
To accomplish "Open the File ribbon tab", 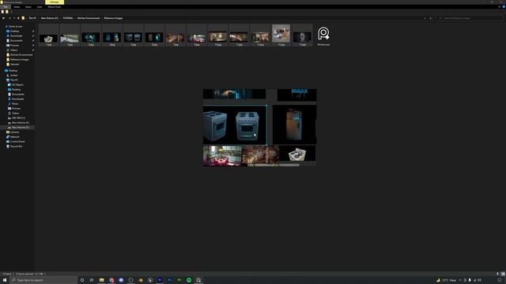I will [6, 7].
